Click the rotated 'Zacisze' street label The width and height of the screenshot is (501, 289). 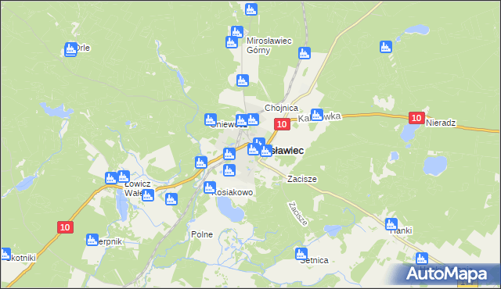[297, 214]
